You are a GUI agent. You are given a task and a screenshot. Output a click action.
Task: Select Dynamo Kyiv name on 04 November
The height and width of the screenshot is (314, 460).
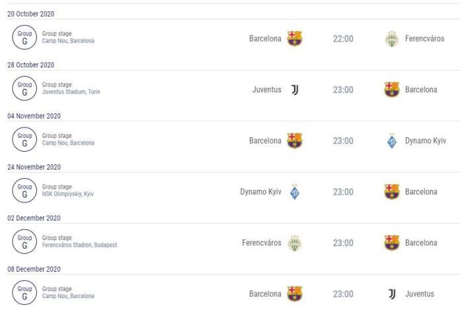click(x=426, y=141)
